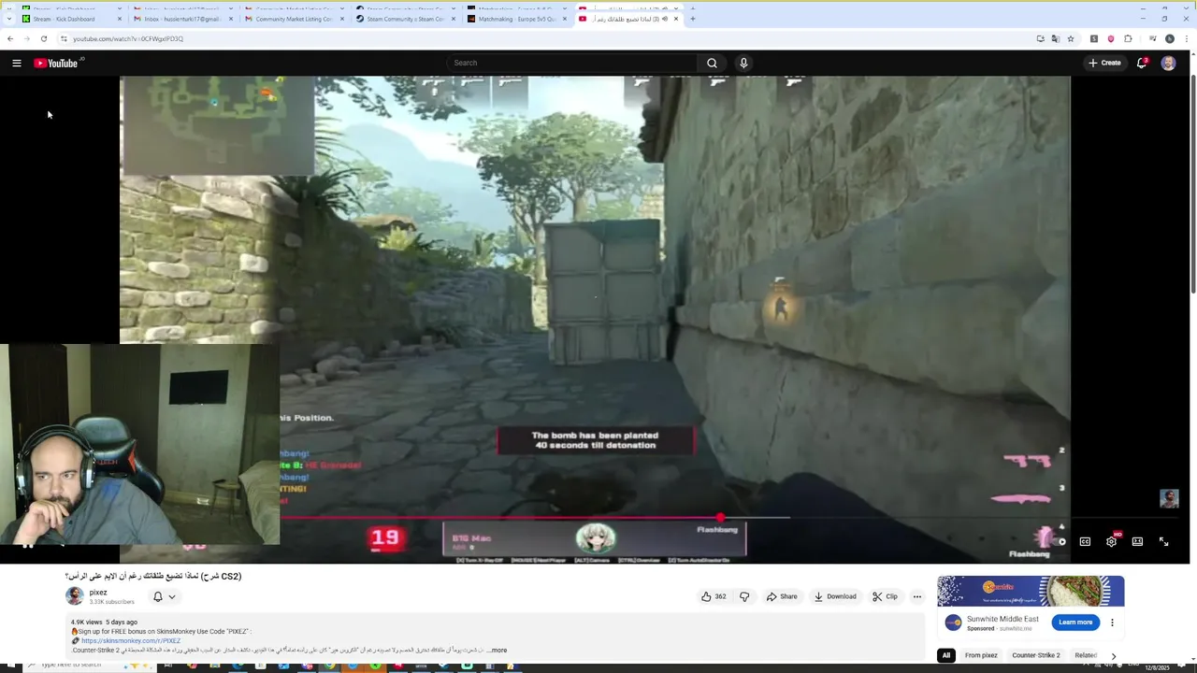This screenshot has width=1197, height=673.
Task: Click the youtube.com address bar
Action: tap(542, 38)
